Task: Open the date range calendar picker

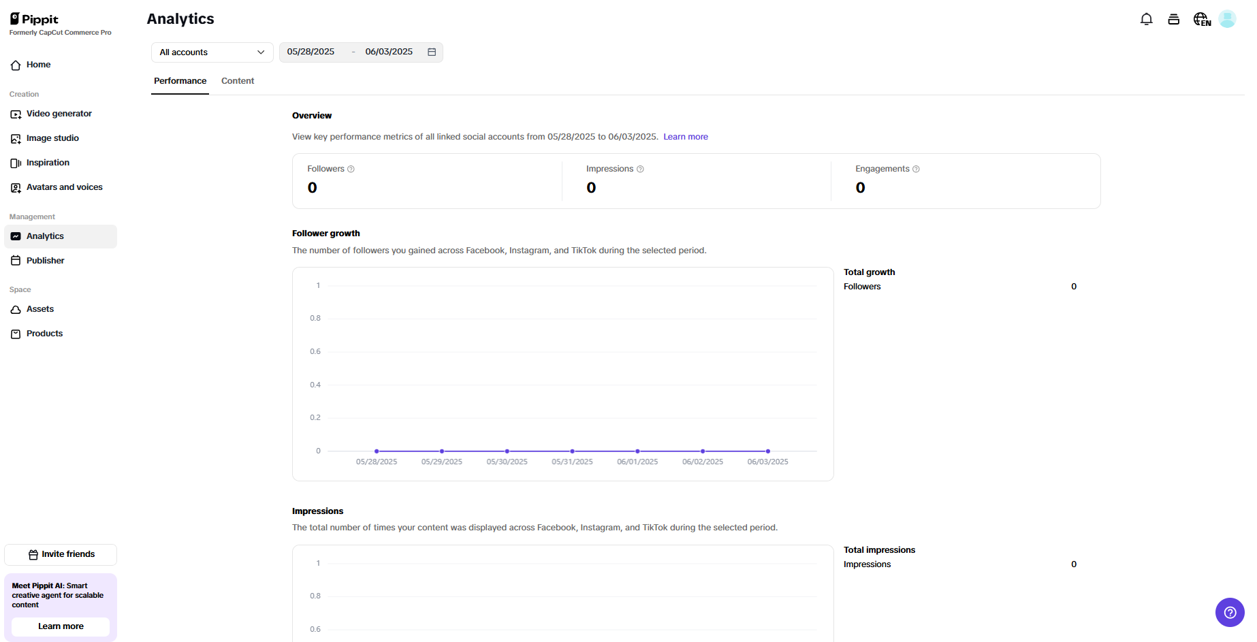Action: [432, 52]
